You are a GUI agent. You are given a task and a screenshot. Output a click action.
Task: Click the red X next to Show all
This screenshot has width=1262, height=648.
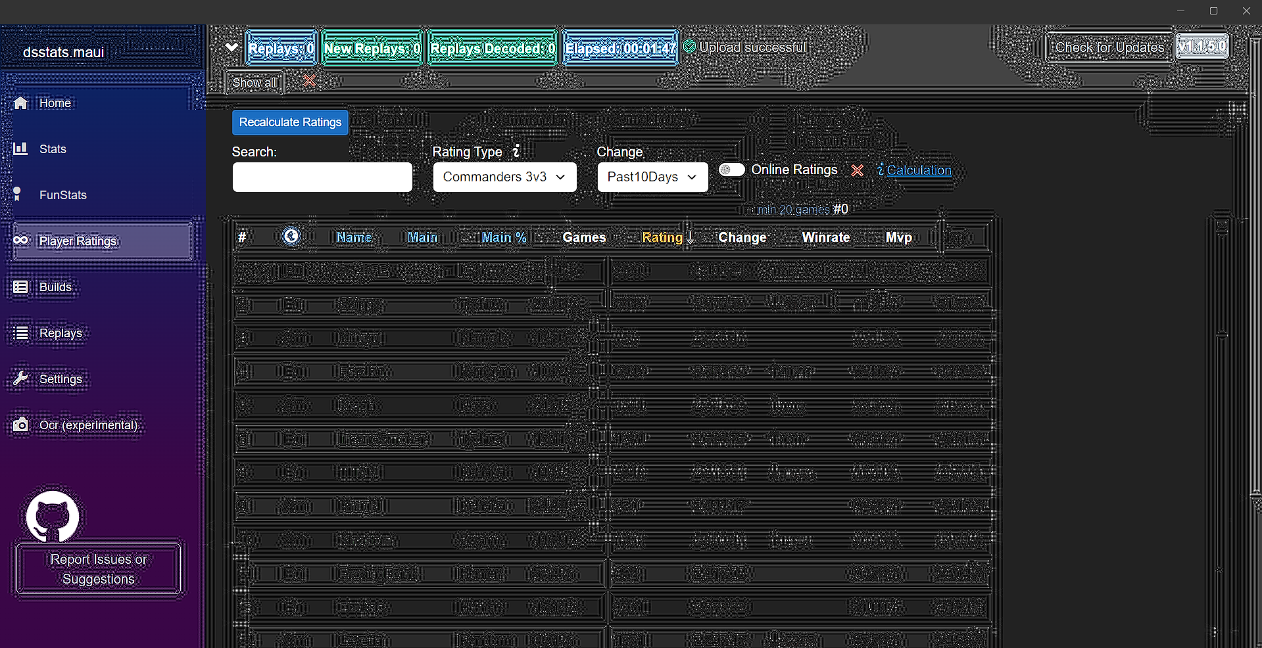click(309, 81)
